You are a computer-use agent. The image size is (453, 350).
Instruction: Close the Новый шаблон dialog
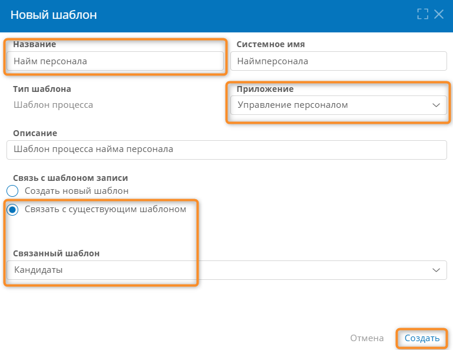point(439,14)
